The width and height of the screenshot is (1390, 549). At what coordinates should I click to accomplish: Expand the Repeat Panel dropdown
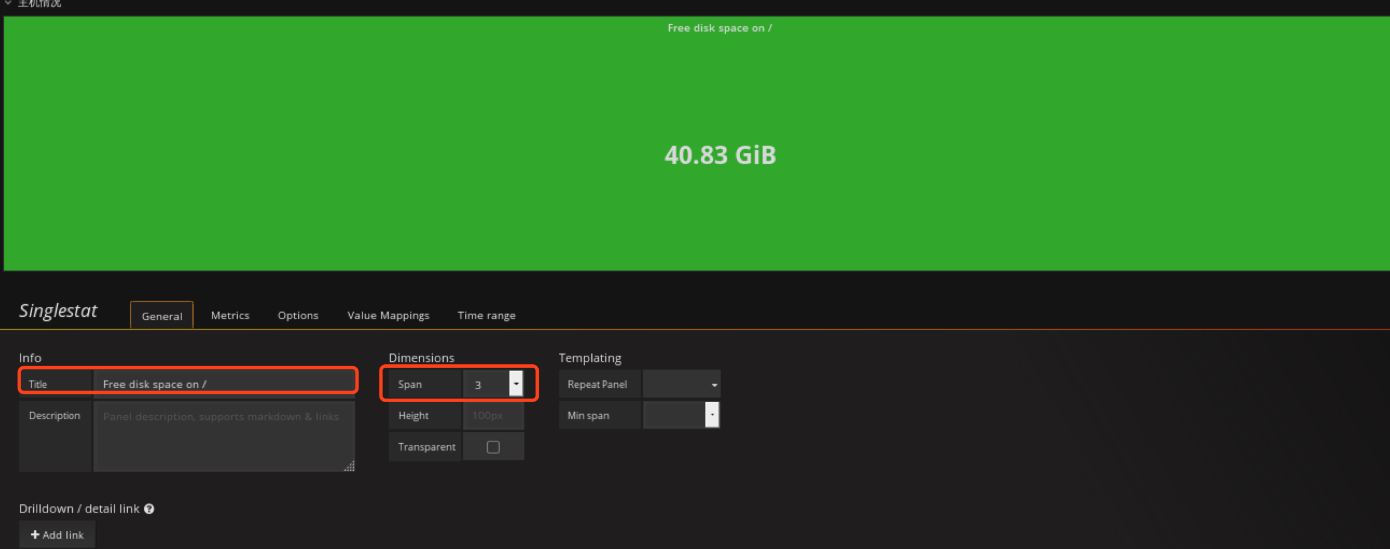[681, 384]
